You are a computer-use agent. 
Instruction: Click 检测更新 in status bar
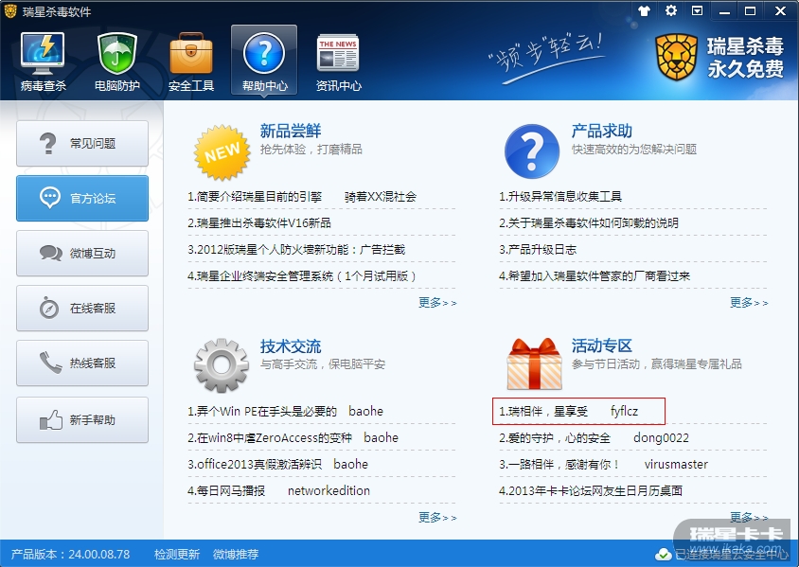(177, 555)
